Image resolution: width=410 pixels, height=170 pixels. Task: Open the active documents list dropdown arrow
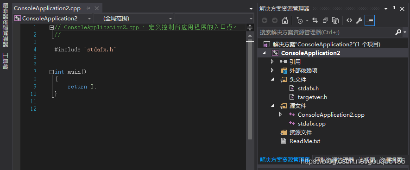(x=251, y=9)
